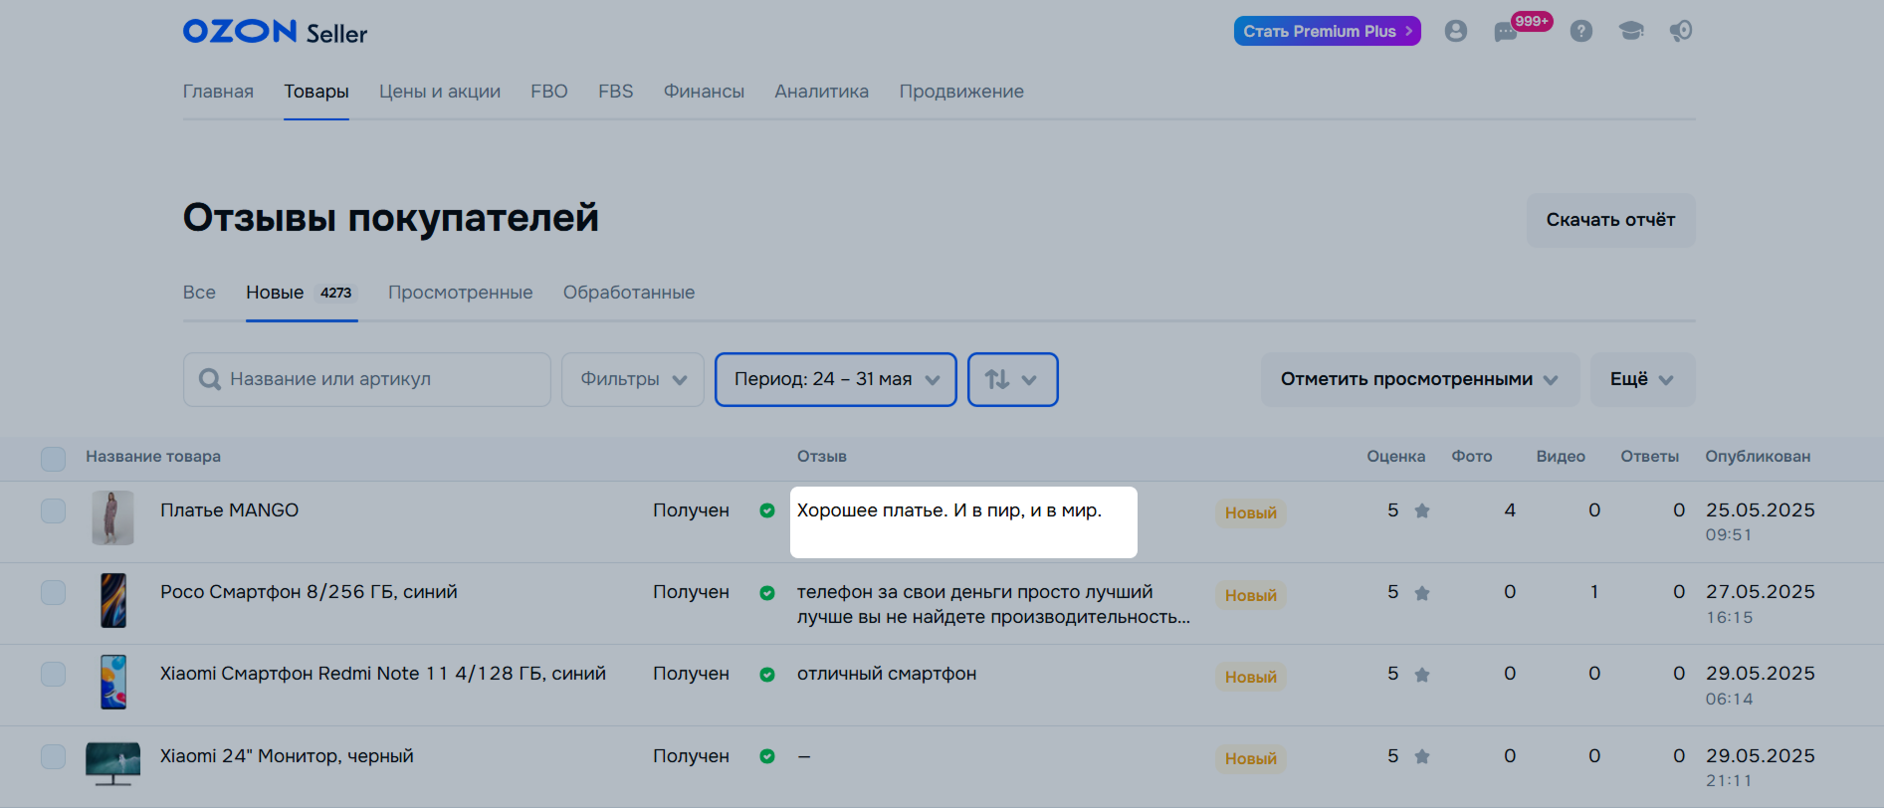This screenshot has width=1884, height=808.
Task: Click rating star in Poco Смартфон row
Action: click(x=1422, y=593)
